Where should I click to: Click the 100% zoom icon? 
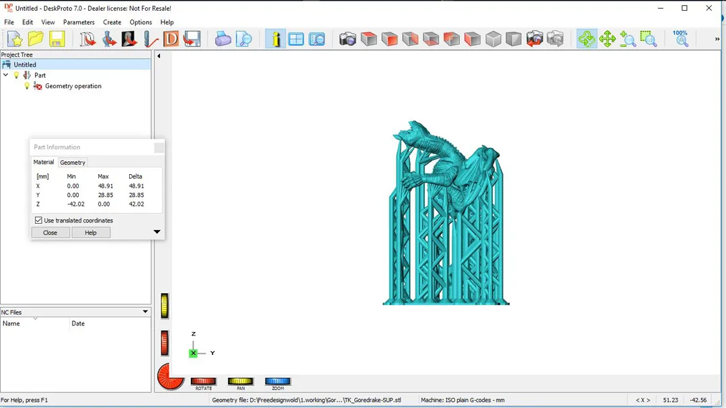coord(680,39)
